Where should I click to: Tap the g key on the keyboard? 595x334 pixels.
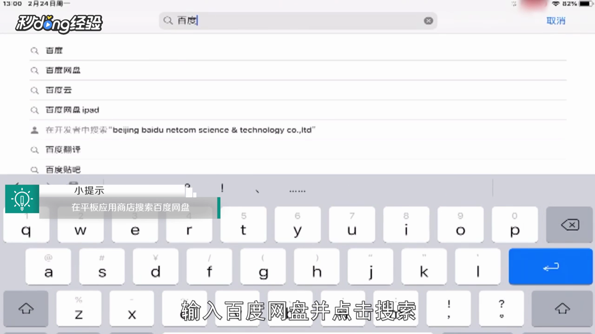263,267
